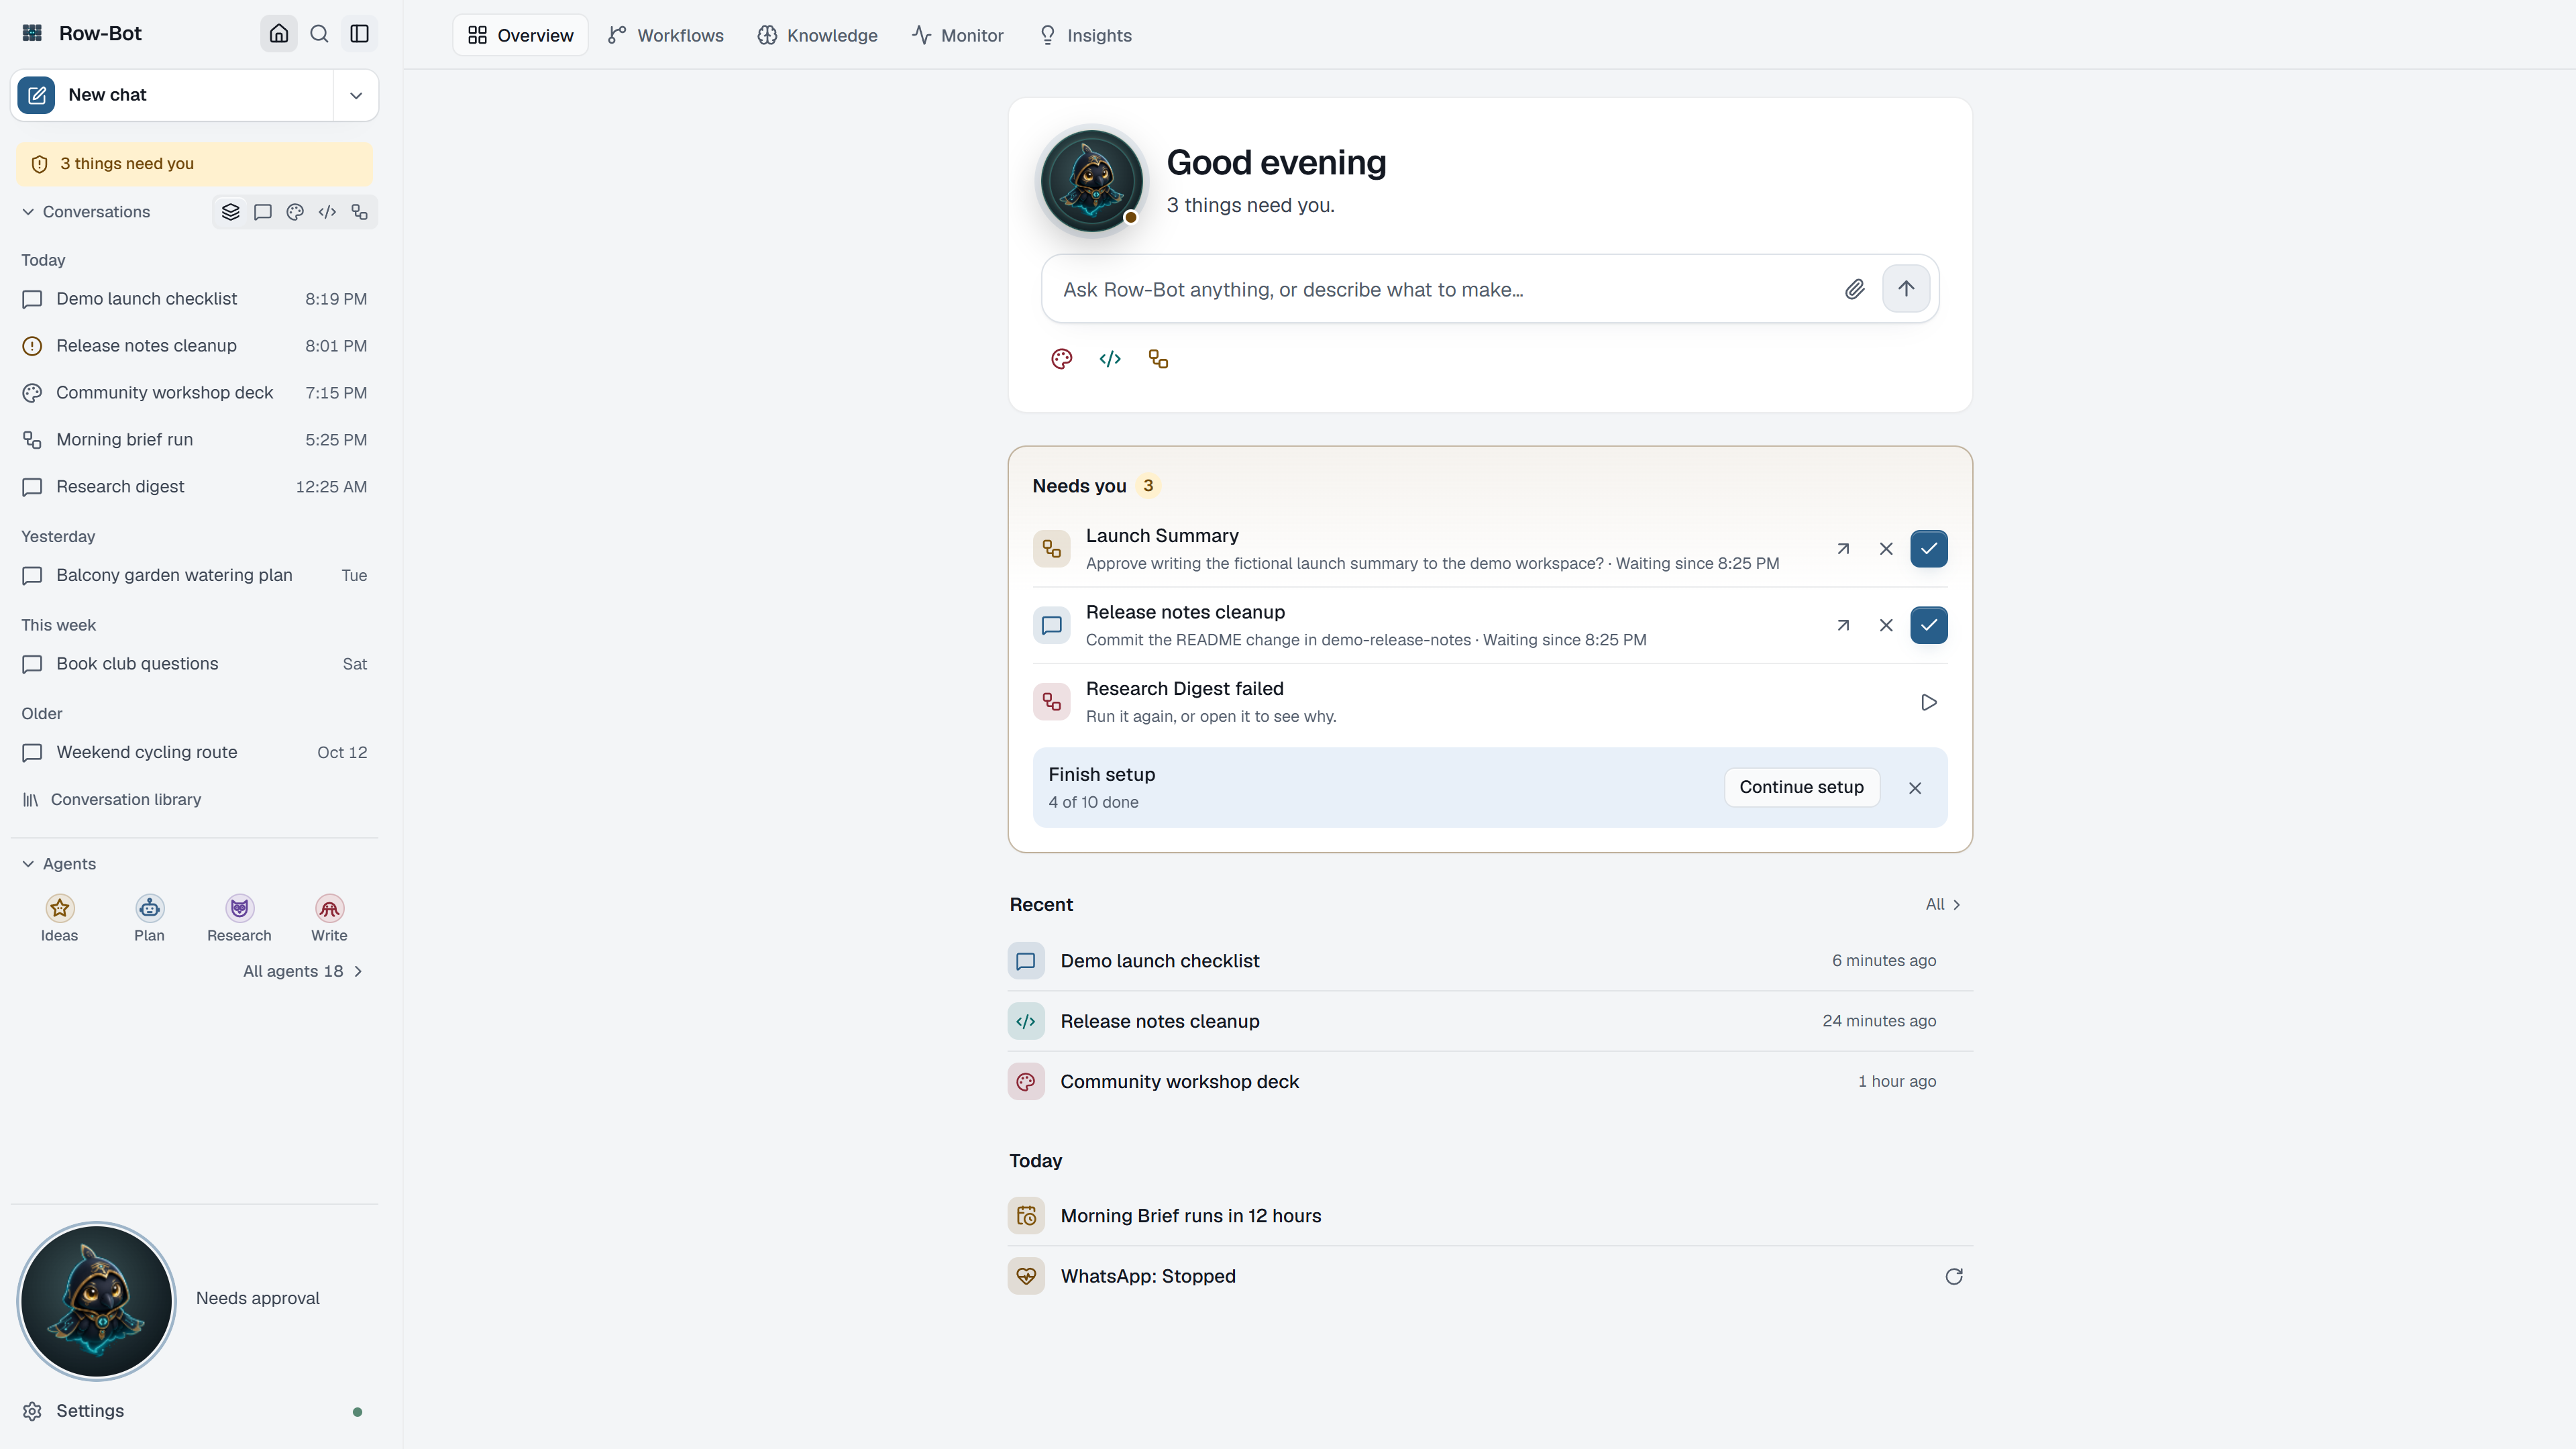Dismiss the Release notes cleanup request
Screen dimensions: 2576x1449
pyautogui.click(x=1886, y=626)
